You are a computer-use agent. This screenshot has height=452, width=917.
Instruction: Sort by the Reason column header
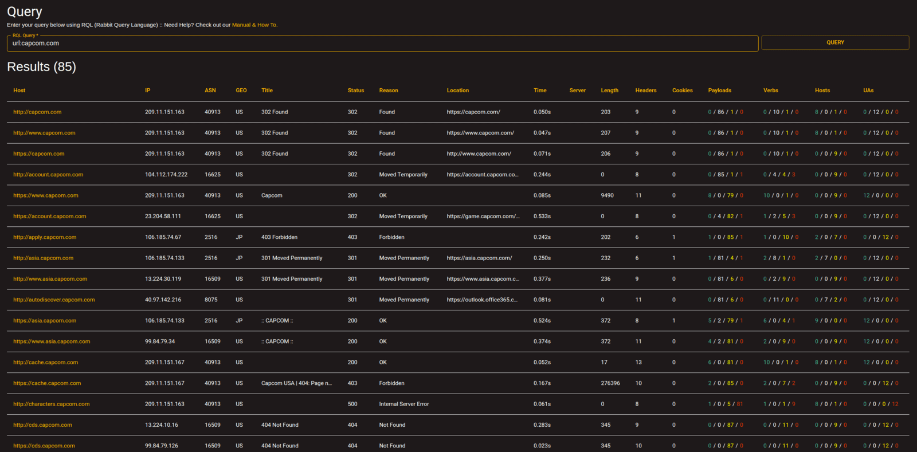(x=389, y=91)
